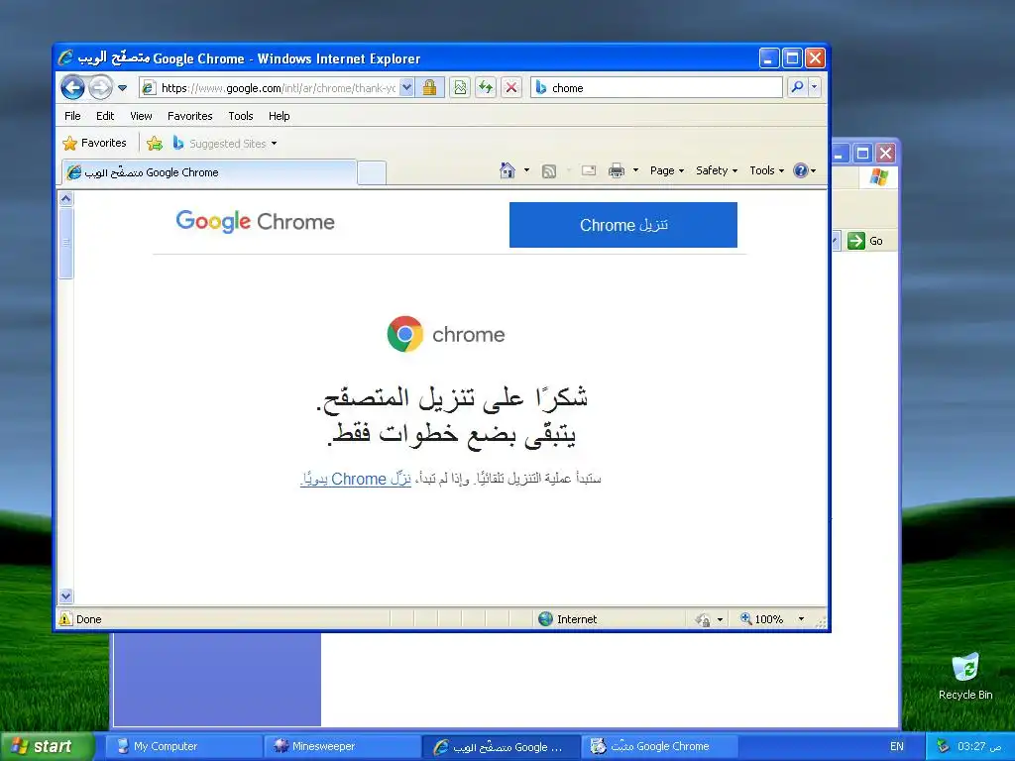
Task: Click the EN language indicator
Action: [896, 746]
